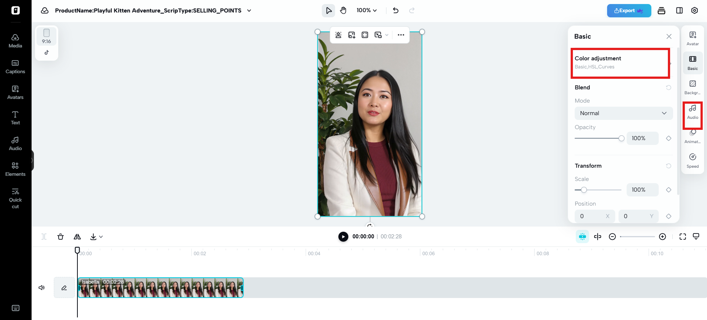
Task: Open the Captions panel
Action: (x=15, y=67)
